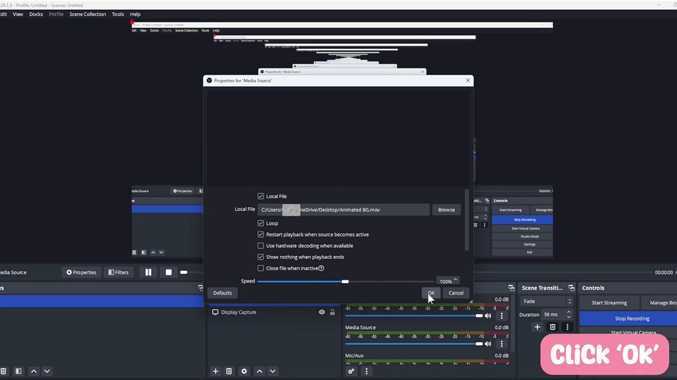Click the Display Capture eye visibility icon
Screen dimensions: 677x380
click(322, 312)
